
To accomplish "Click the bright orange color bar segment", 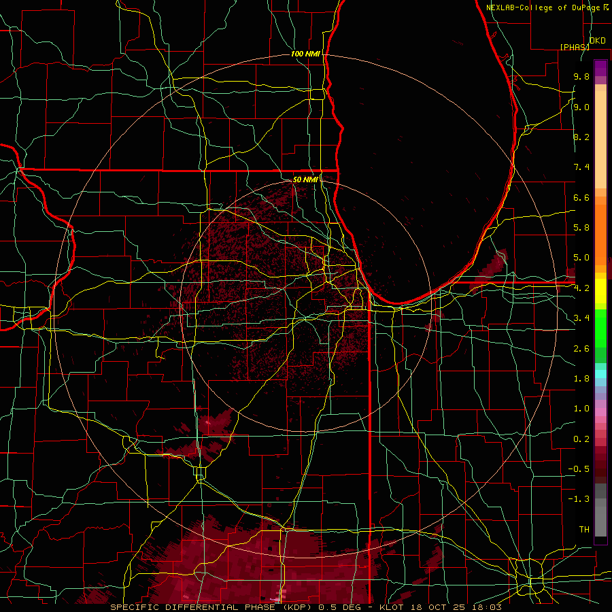I will click(600, 235).
